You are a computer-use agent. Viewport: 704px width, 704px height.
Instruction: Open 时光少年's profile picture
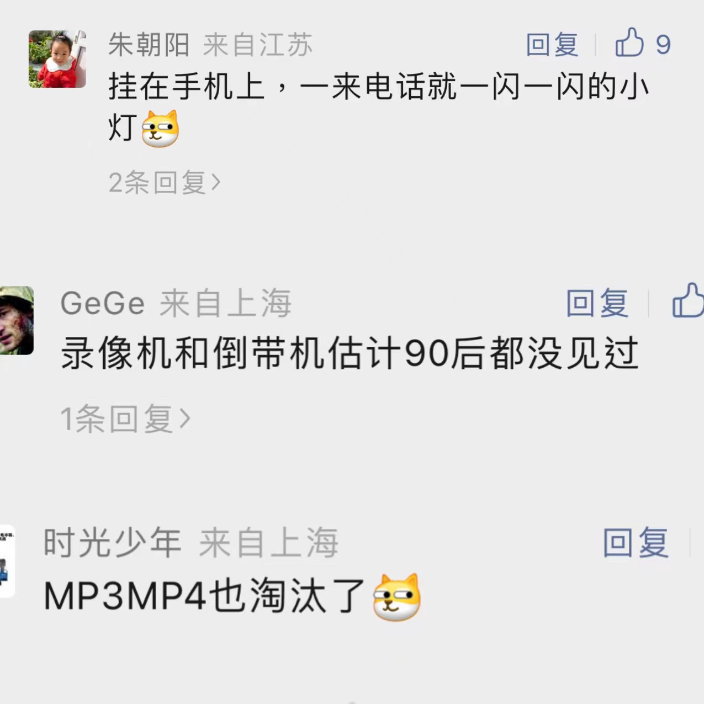coord(7,561)
